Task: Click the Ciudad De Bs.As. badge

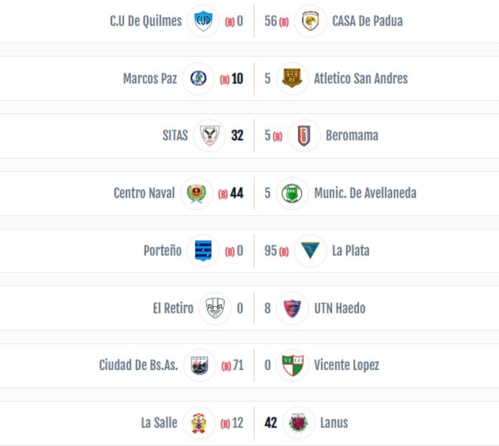Action: tap(200, 366)
